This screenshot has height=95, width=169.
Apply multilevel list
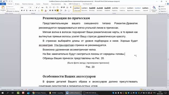[58, 7]
